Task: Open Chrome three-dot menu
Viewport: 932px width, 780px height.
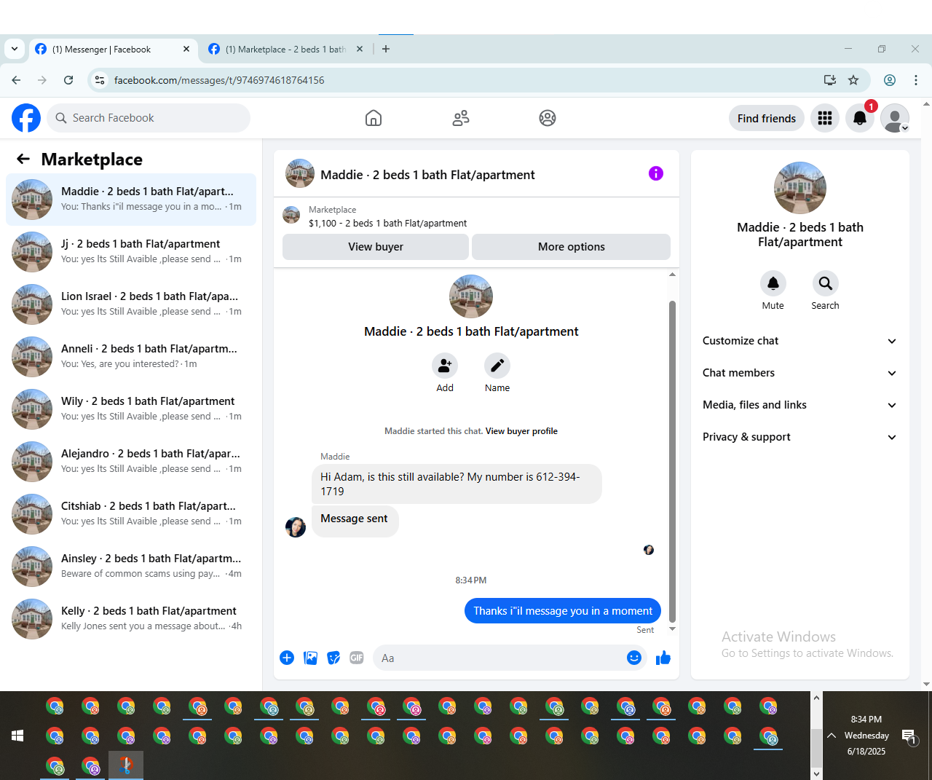Action: click(x=916, y=80)
